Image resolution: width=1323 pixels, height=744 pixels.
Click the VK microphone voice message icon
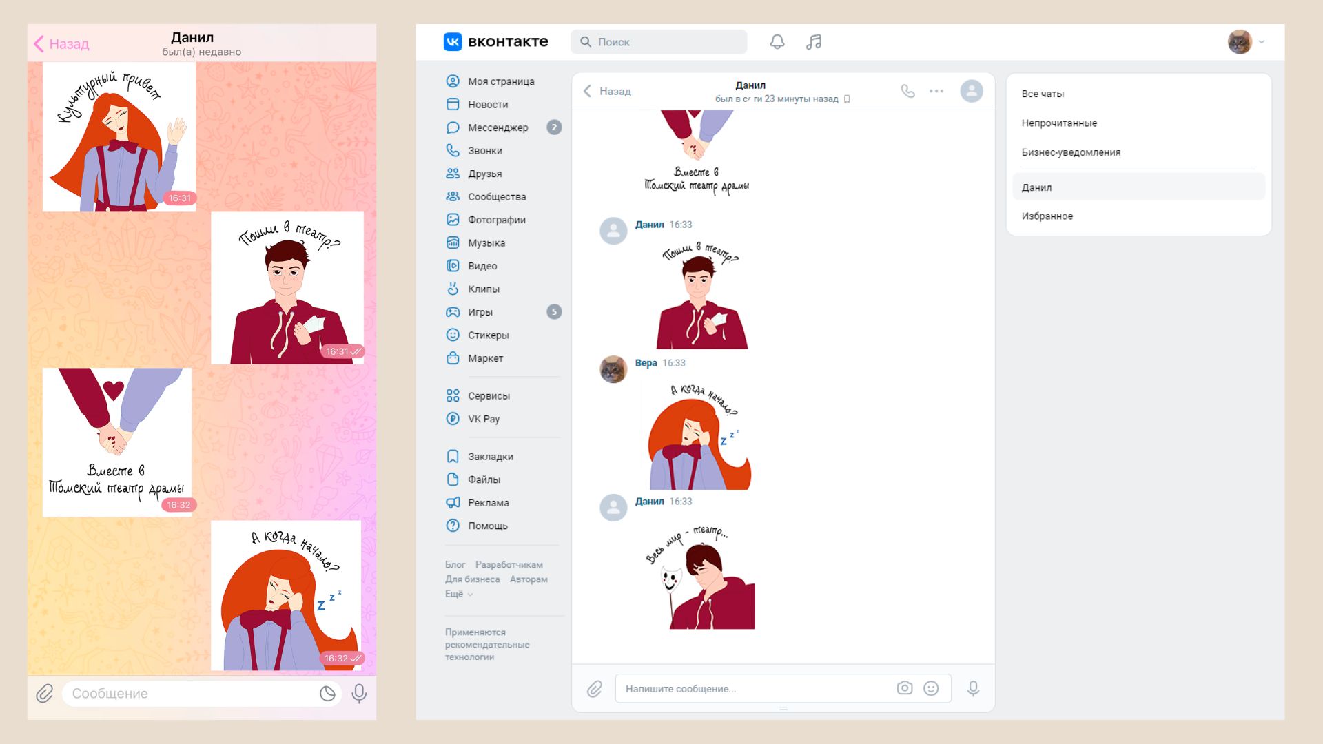(x=973, y=688)
